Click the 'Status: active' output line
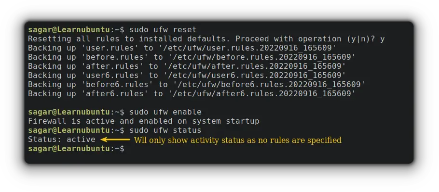Screen dimensions: 439x192 [62, 140]
